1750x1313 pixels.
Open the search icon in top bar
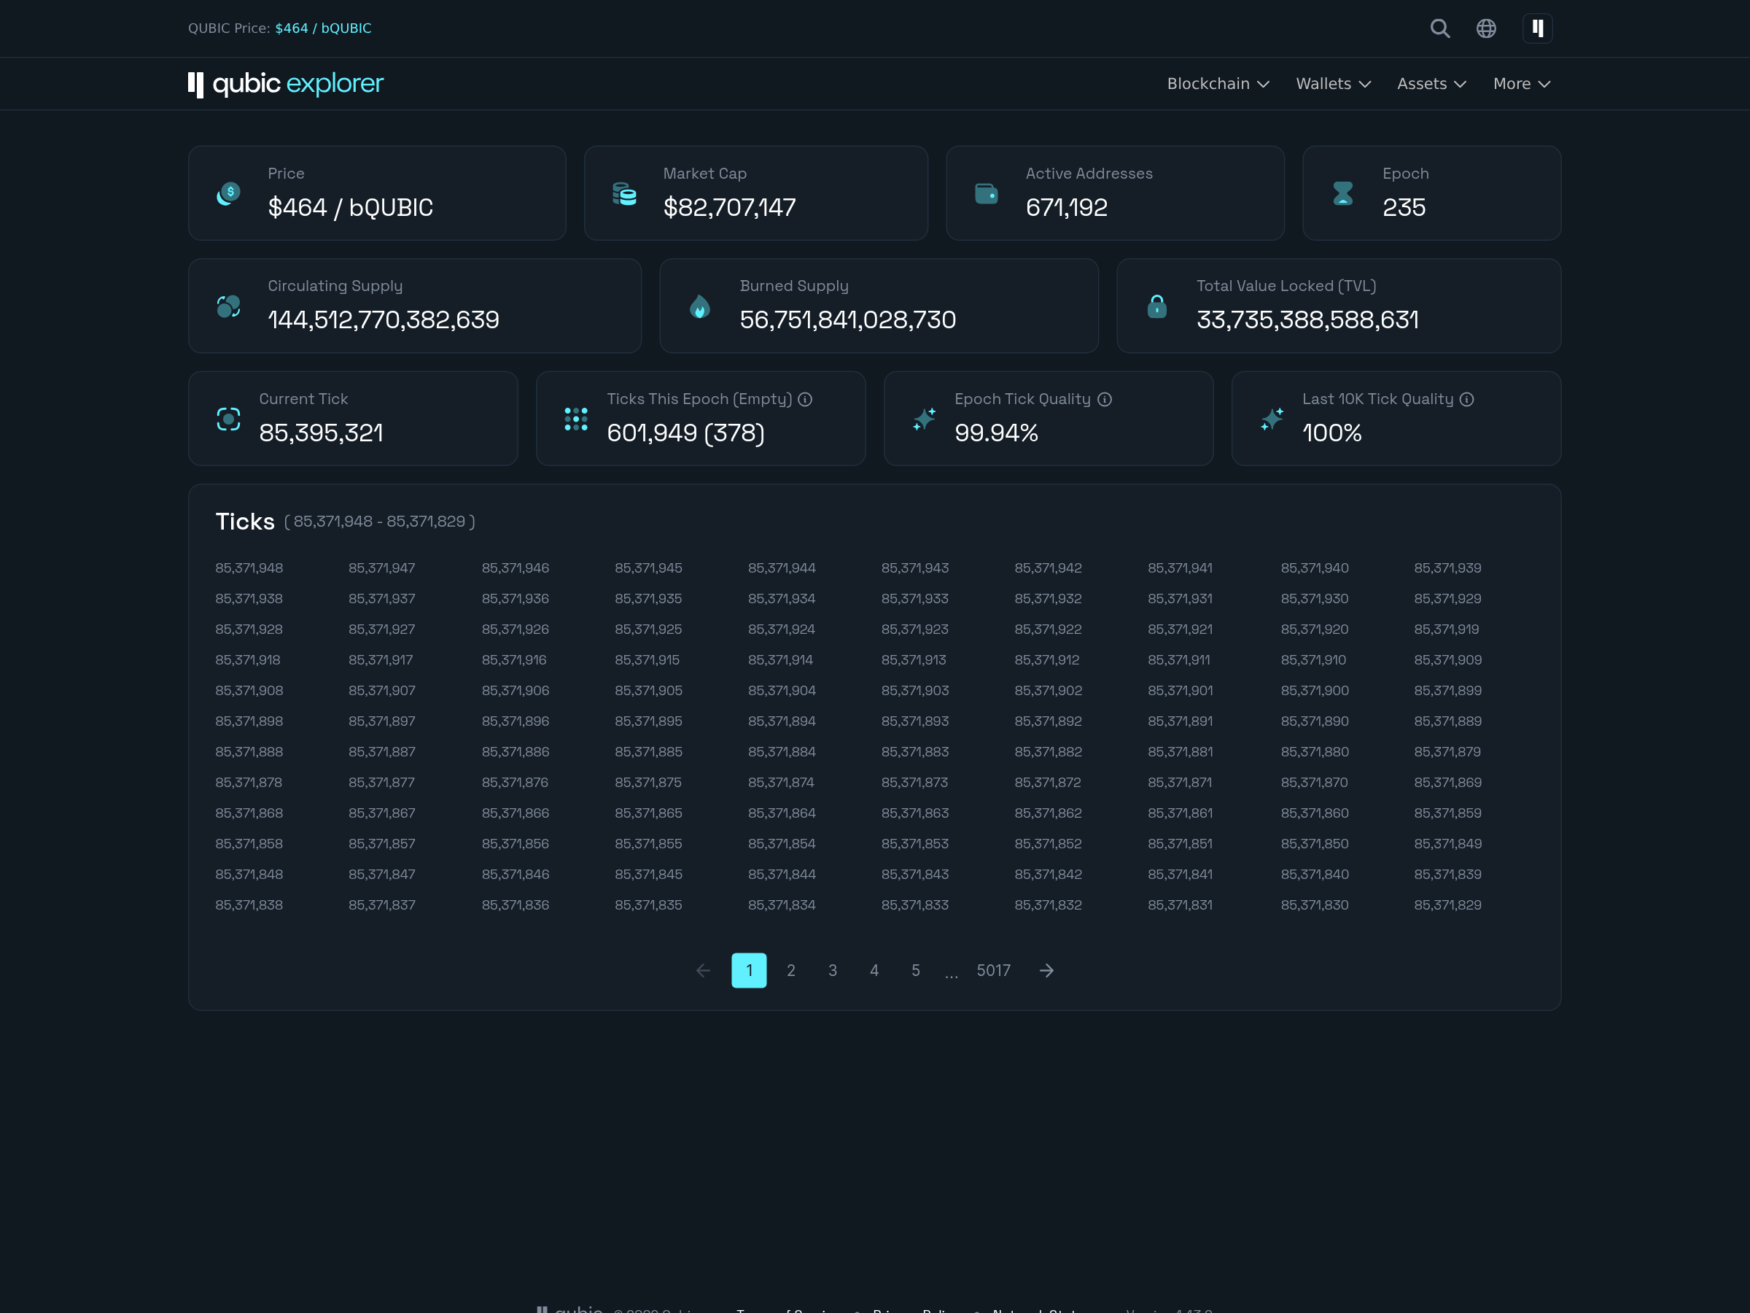pyautogui.click(x=1440, y=28)
